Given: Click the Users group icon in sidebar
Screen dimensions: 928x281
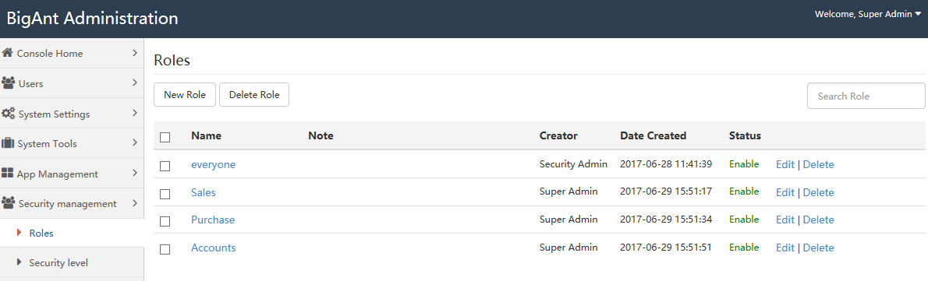Looking at the screenshot, I should coord(9,83).
